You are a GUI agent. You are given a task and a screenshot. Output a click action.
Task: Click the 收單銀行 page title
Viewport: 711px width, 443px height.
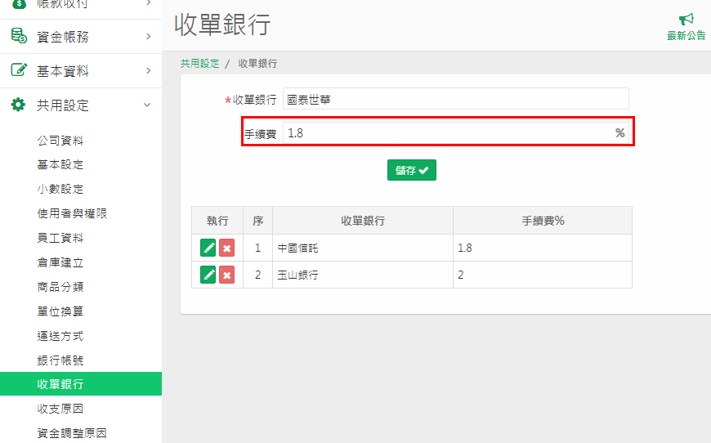tap(222, 25)
